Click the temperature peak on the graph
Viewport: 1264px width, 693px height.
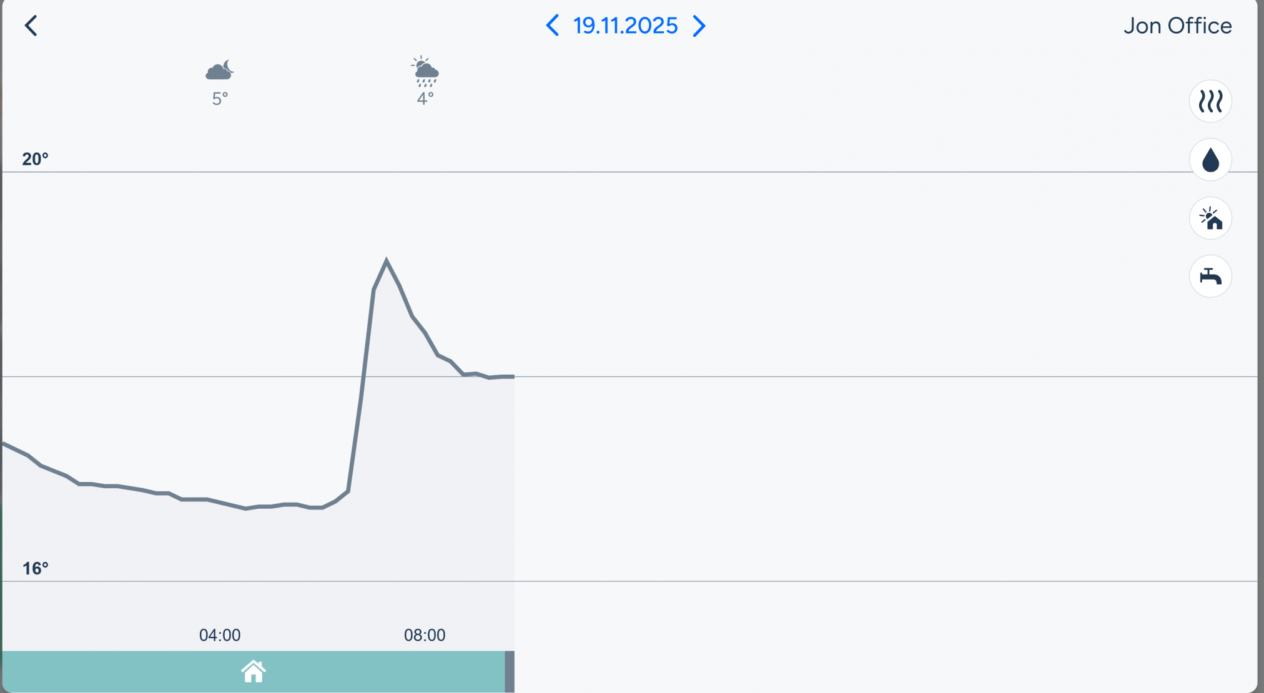click(387, 260)
